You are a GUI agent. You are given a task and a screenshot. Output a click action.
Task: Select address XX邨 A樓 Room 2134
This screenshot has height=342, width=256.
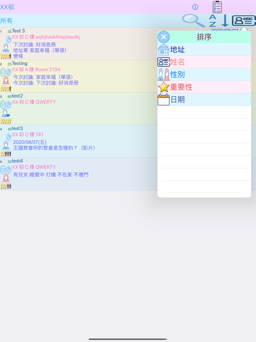[x=36, y=69]
